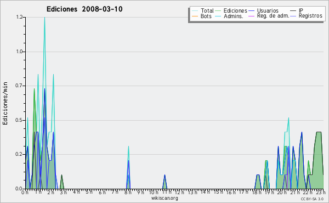Click the Reg. de adm. legend label
Image resolution: width=329 pixels, height=203 pixels.
coord(273,16)
